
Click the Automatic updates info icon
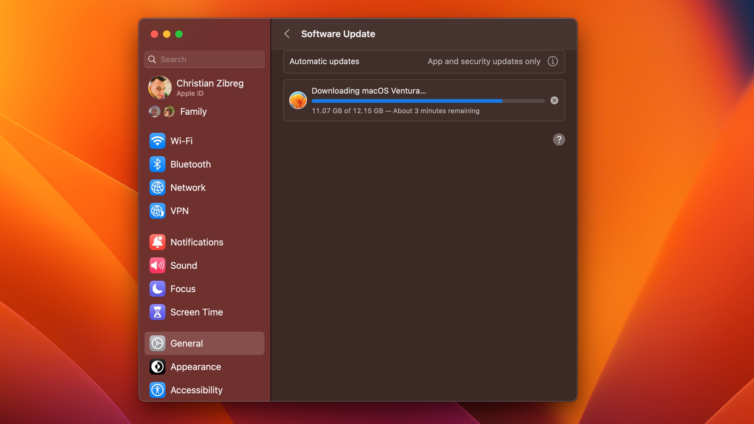553,61
